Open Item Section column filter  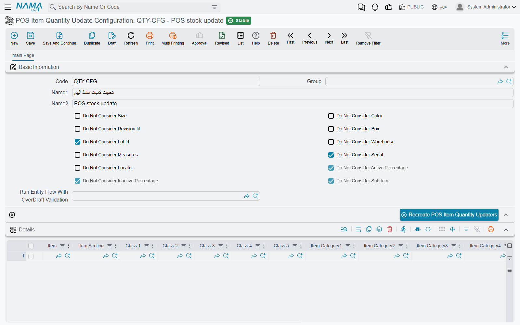[110, 246]
